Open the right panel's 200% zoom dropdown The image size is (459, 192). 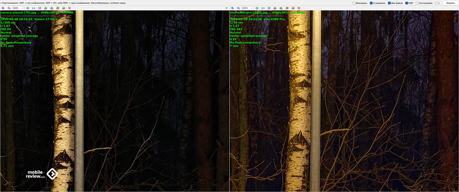coord(252,8)
